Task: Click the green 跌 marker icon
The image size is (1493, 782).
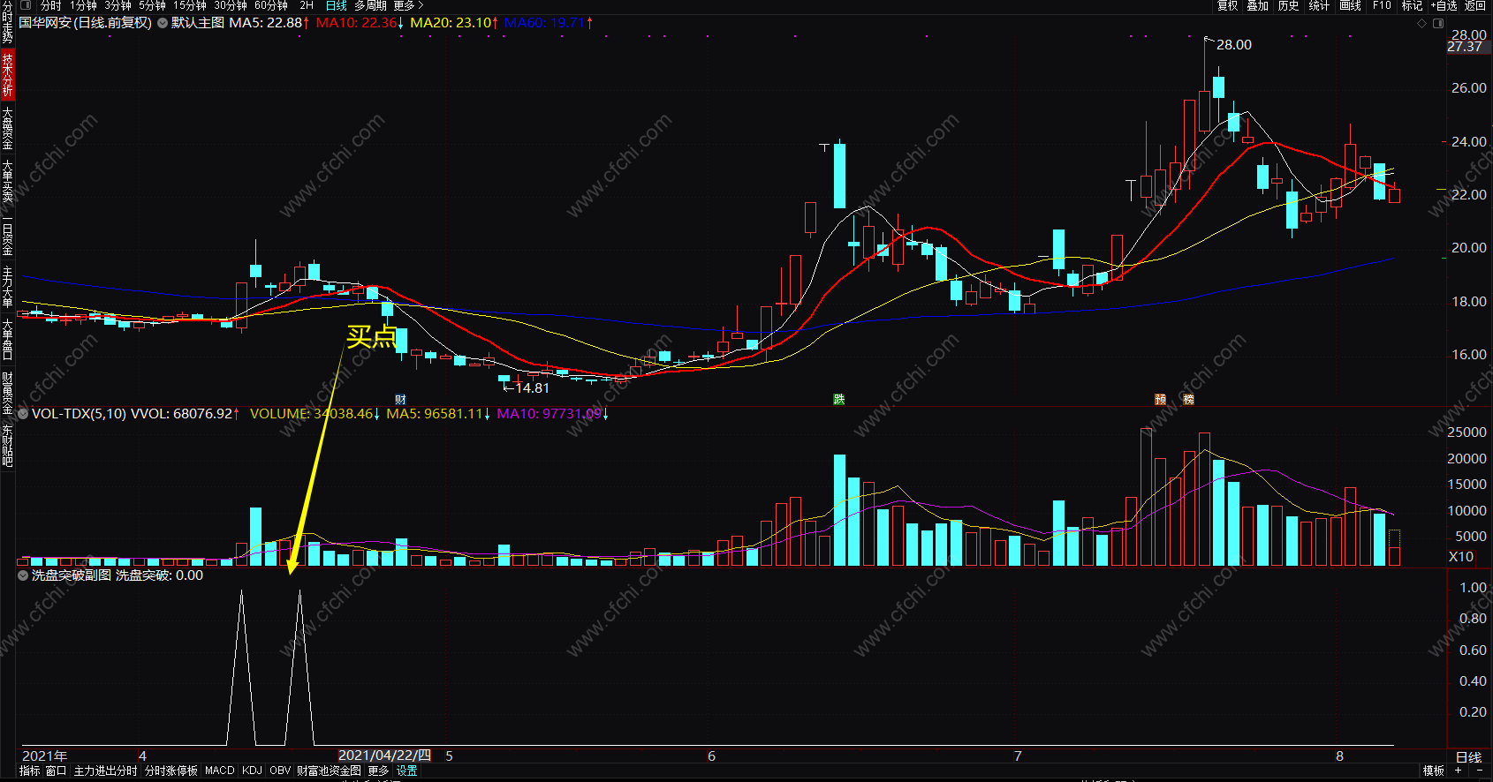Action: pos(839,400)
